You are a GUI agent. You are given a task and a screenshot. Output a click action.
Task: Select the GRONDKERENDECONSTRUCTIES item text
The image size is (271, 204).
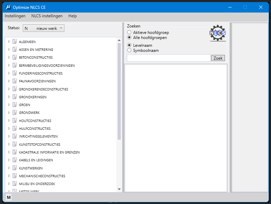point(43,89)
